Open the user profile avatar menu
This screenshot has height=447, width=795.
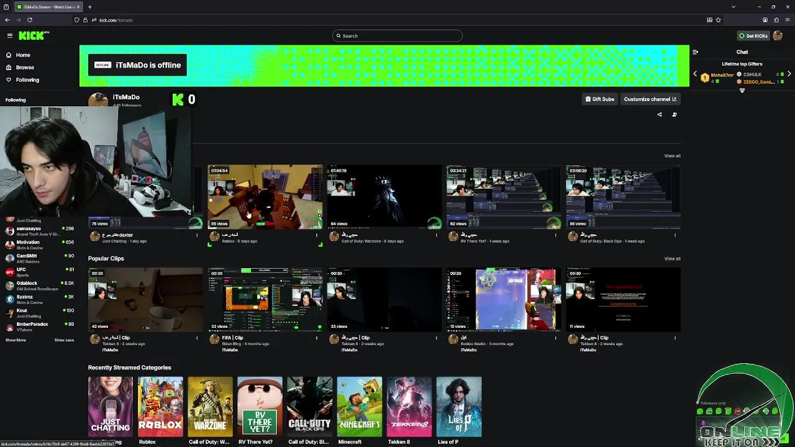click(x=778, y=36)
